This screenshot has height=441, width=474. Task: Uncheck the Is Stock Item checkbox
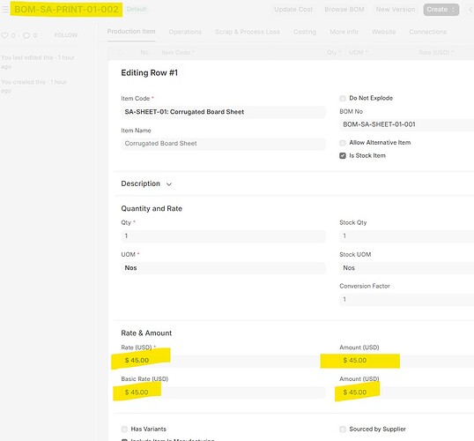(x=343, y=156)
